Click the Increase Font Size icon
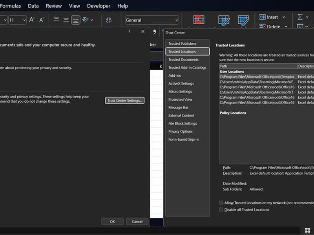Screen dimensions: 314x235 pos(32,20)
